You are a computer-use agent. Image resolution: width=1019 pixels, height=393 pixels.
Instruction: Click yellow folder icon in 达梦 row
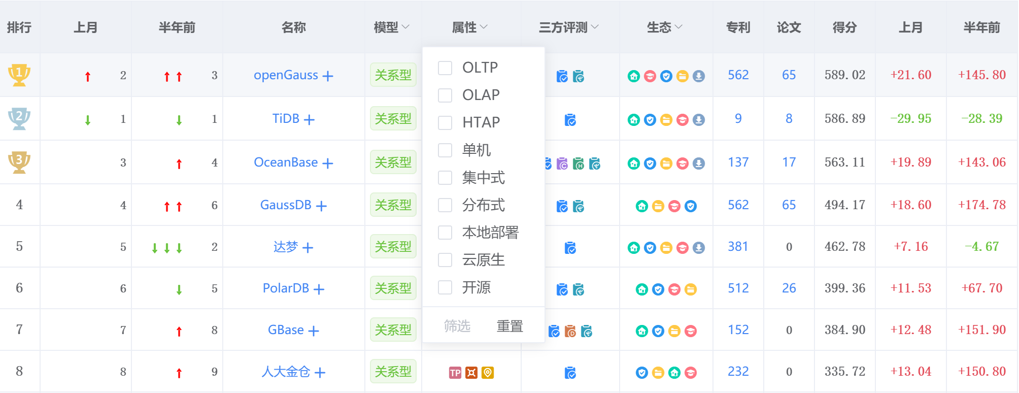666,248
